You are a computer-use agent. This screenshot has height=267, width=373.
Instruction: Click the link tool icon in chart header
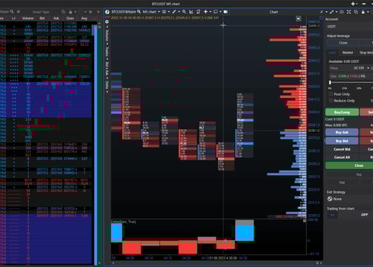pyautogui.click(x=331, y=12)
